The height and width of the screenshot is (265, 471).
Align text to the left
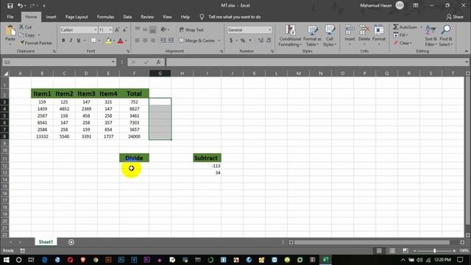pyautogui.click(x=138, y=40)
